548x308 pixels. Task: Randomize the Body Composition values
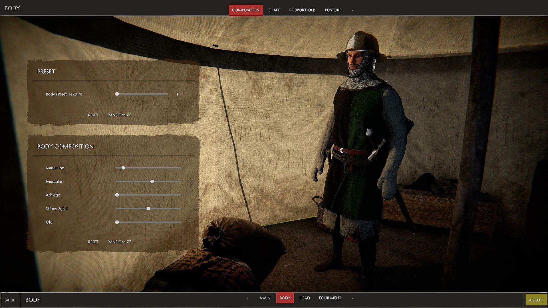pos(119,242)
